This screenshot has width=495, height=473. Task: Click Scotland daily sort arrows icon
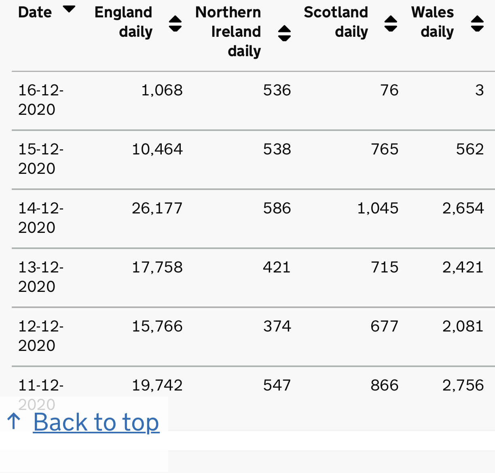coord(391,23)
